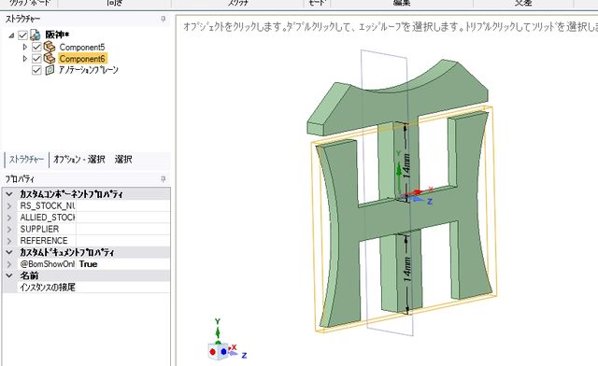Click the upper 14mm dimension label

click(406, 166)
